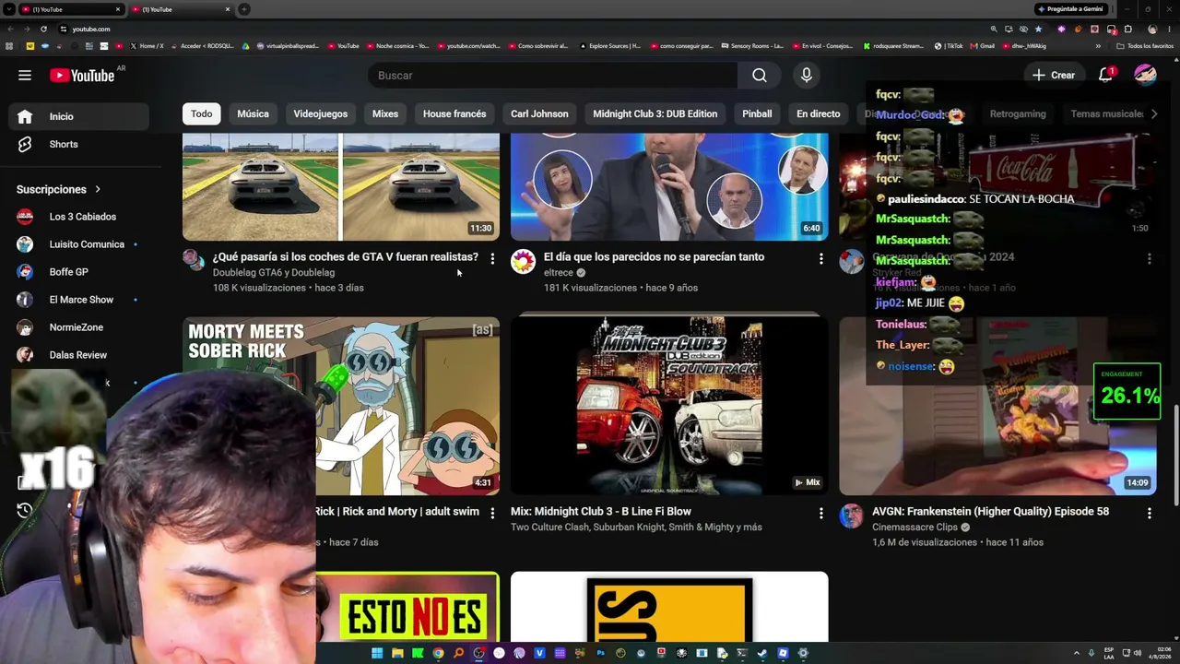Image resolution: width=1180 pixels, height=664 pixels.
Task: Open AVGN Frankenstein Episode 58 title
Action: pyautogui.click(x=991, y=512)
